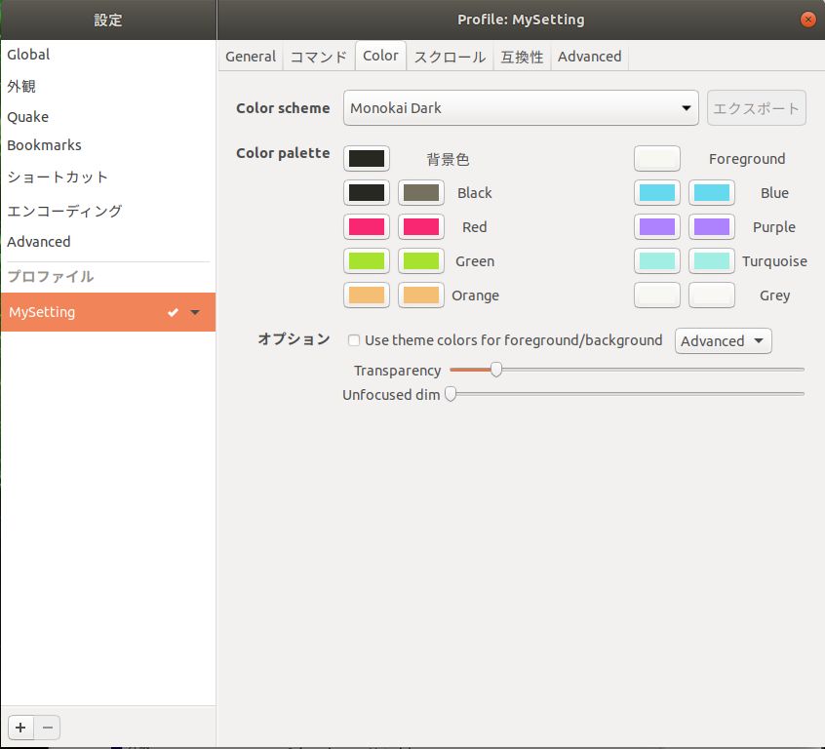The image size is (825, 749).
Task: Select the エンコーディング sidebar entry
Action: click(x=63, y=210)
